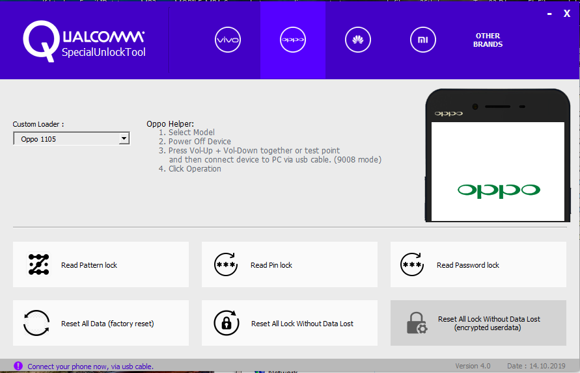The width and height of the screenshot is (580, 373).
Task: Click Reset All Data (factory reset) label
Action: [107, 324]
